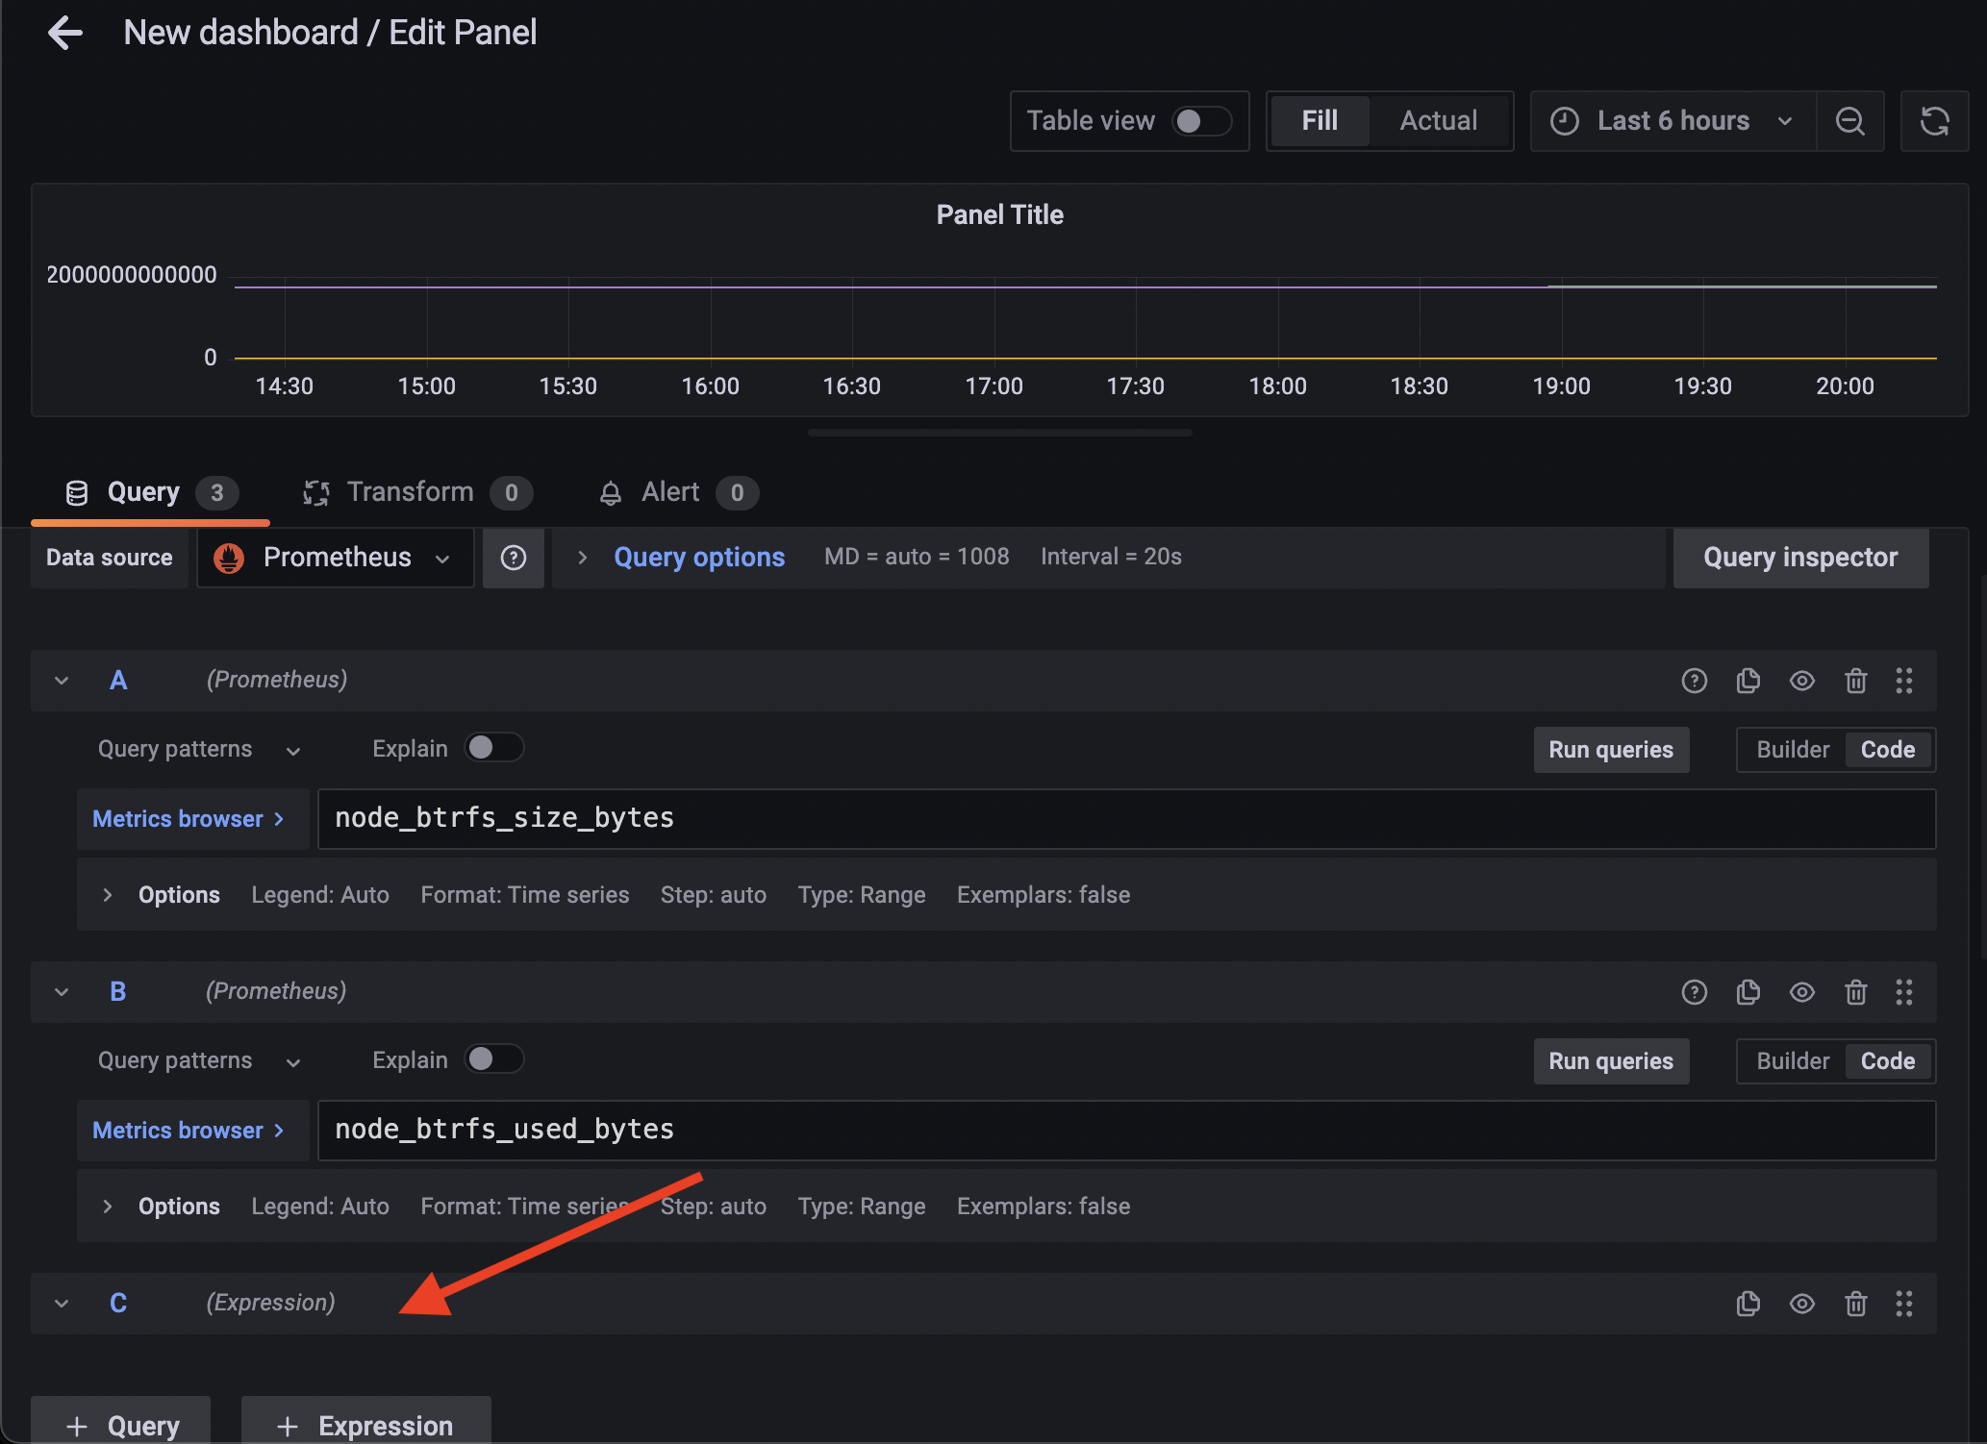Open the Query inspector
Screen dimensions: 1987x1444
tap(1800, 558)
